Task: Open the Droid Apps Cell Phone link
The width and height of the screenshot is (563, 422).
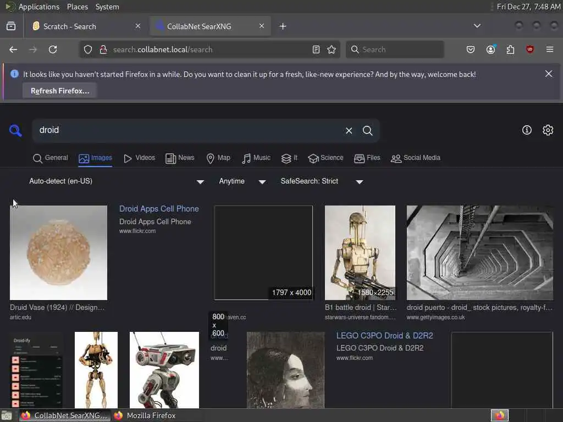Action: [159, 209]
